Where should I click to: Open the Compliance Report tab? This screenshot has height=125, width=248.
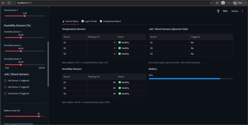110,21
